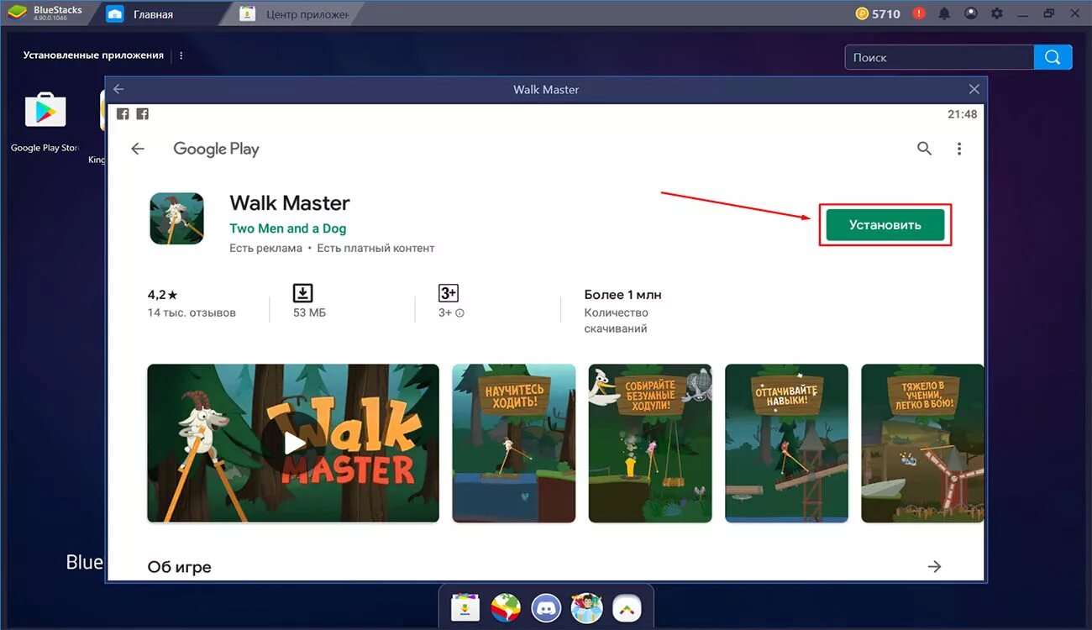Play the Walk Master trailer video
The height and width of the screenshot is (630, 1092).
pyautogui.click(x=293, y=443)
